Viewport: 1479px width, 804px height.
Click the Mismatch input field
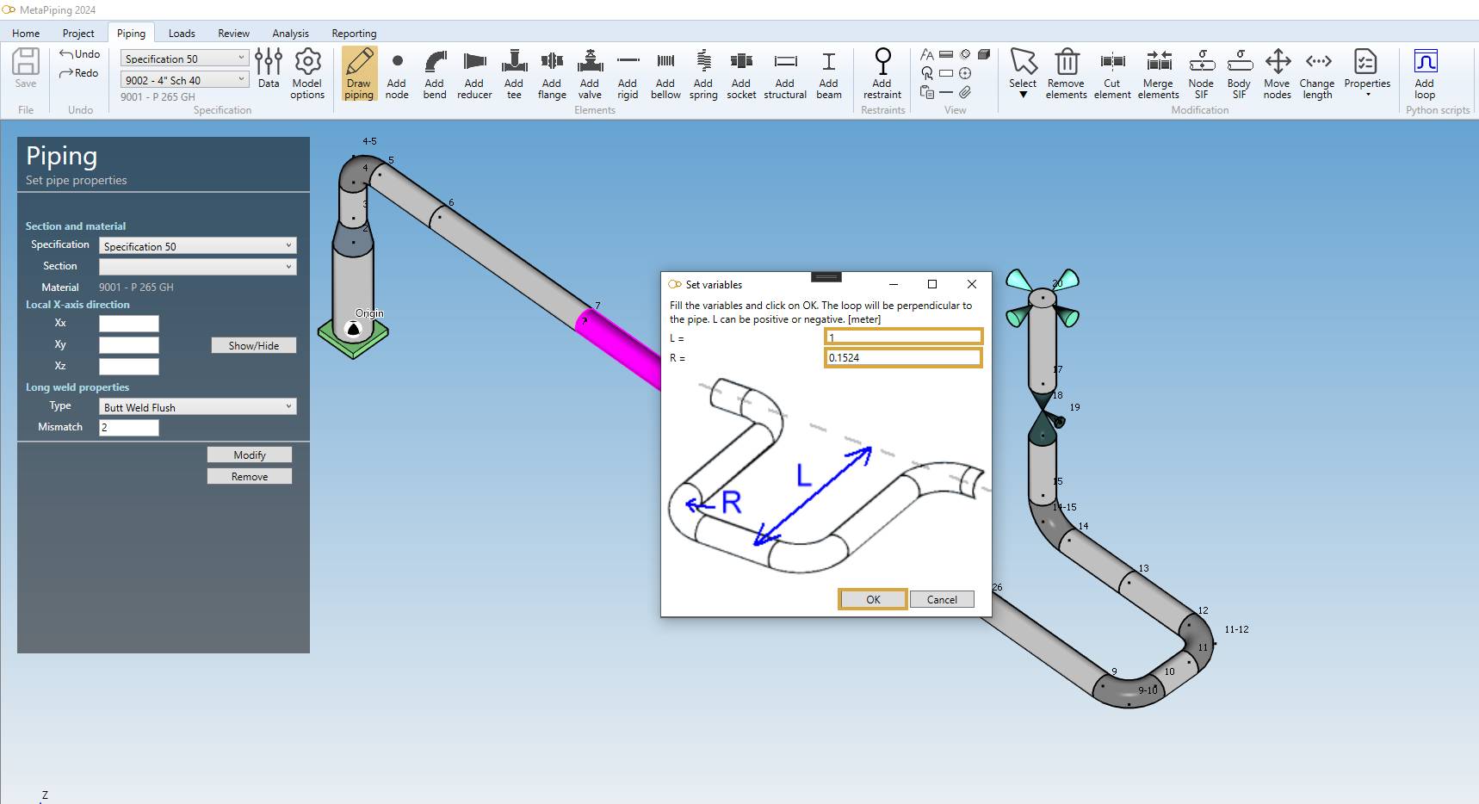point(129,427)
